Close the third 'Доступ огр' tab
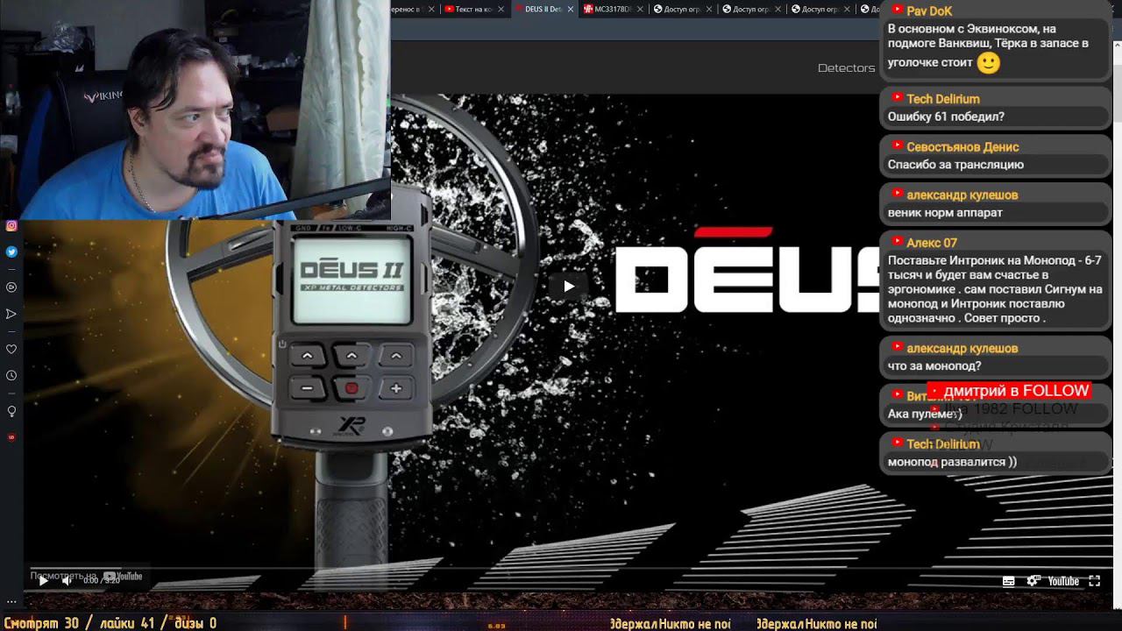This screenshot has width=1122, height=631. coord(847,9)
